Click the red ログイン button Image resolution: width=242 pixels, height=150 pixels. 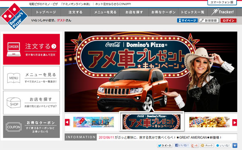(x=228, y=21)
